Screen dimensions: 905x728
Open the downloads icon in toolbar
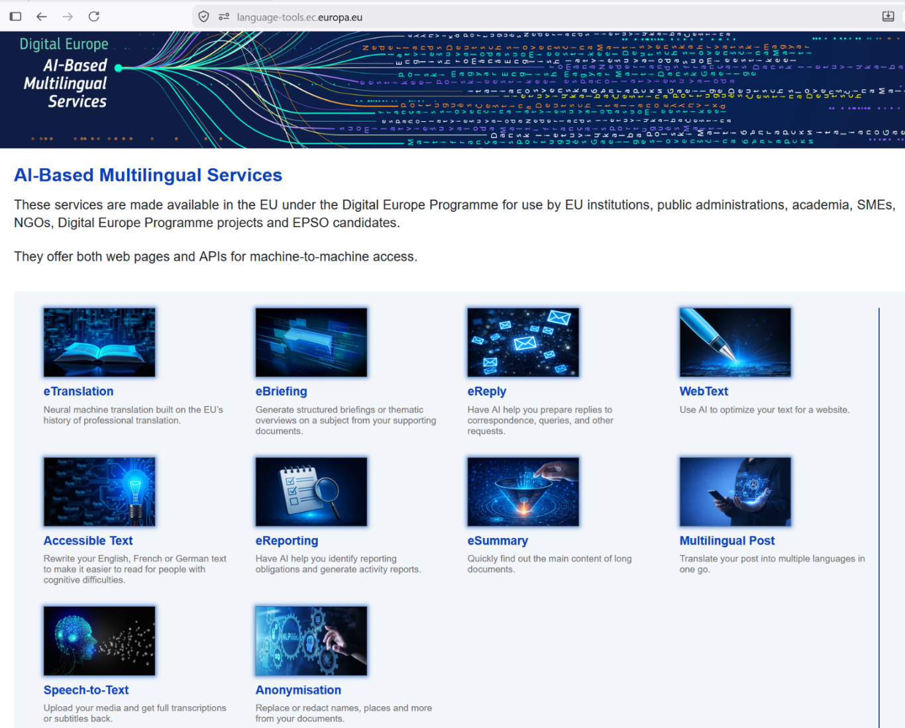coord(888,17)
